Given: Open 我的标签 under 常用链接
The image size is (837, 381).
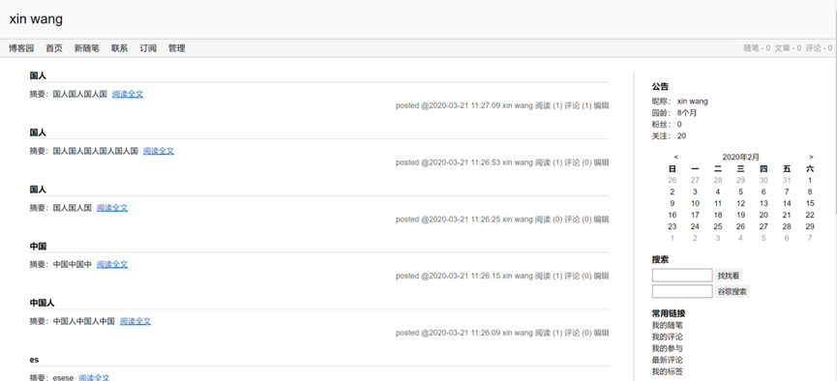Looking at the screenshot, I should click(668, 372).
